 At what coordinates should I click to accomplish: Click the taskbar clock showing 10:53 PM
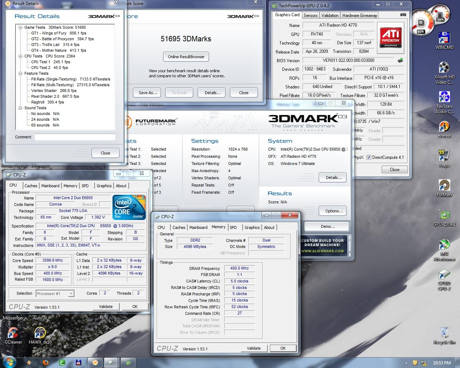click(x=442, y=363)
